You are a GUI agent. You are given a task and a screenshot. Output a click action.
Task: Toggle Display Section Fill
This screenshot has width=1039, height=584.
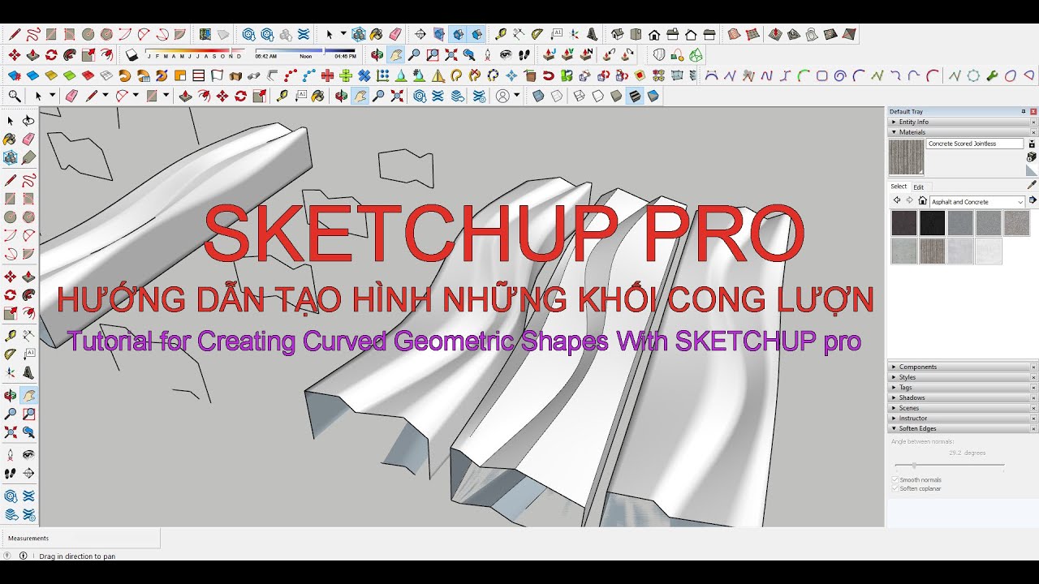[x=476, y=34]
